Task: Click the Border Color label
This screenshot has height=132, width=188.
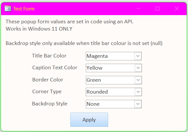Action: point(48,80)
